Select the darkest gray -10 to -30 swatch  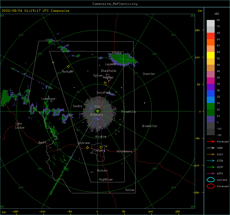pyautogui.click(x=211, y=132)
